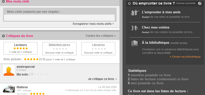Click anaisspecial's orange avatar picture
The height and width of the screenshot is (95, 205).
(9, 70)
